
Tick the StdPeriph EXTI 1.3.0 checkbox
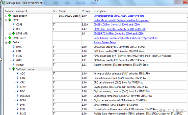pyautogui.click(x=54, y=109)
